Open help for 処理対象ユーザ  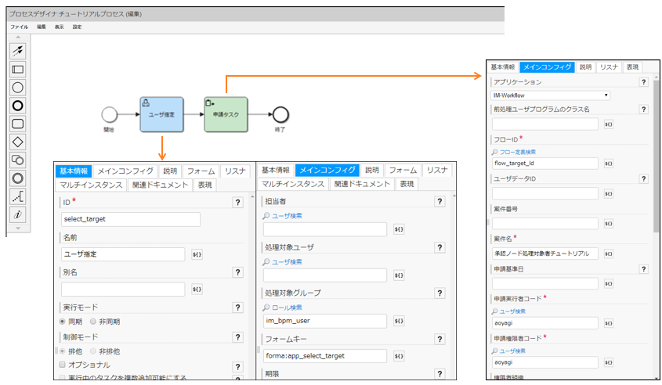440,247
